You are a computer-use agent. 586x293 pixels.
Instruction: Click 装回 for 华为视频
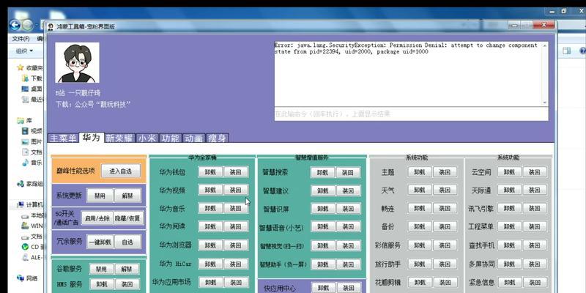(236, 190)
